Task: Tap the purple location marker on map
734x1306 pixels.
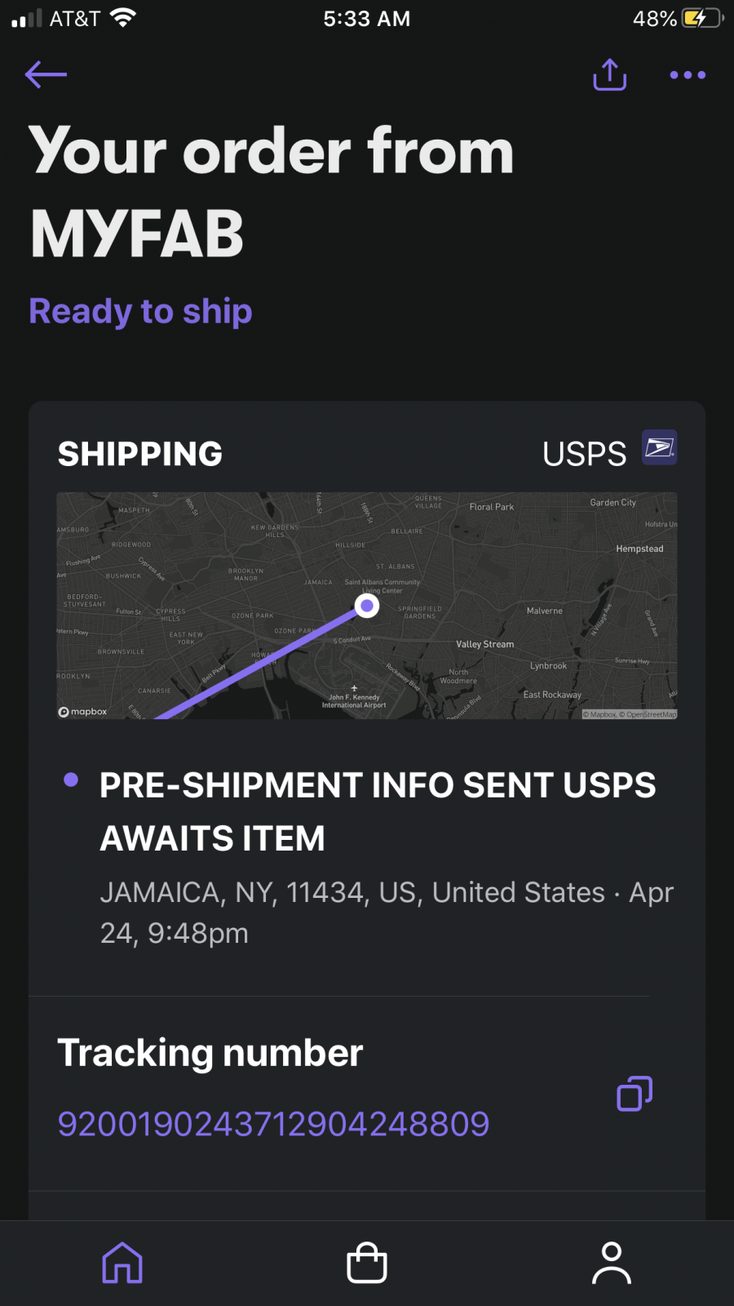Action: 367,606
